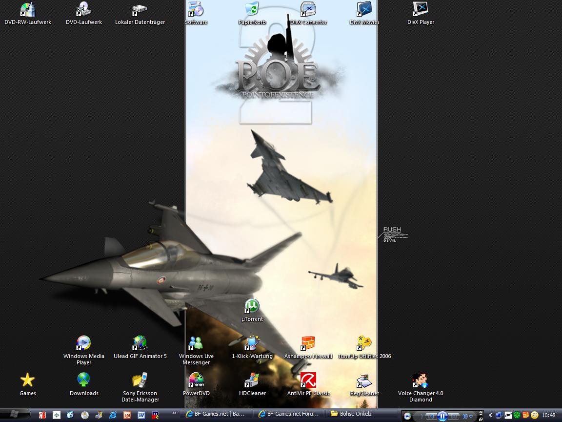Open the media toolbar volume dropdown
This screenshot has width=562, height=422.
(471, 416)
